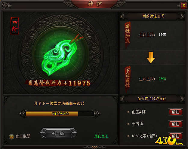Click the red 四阶 rank badge
The width and height of the screenshot is (188, 149).
pos(15,26)
